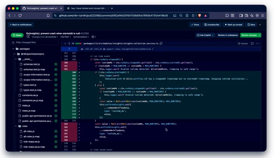Open the Brave wallet icon
The height and width of the screenshot is (158, 274).
point(246,16)
